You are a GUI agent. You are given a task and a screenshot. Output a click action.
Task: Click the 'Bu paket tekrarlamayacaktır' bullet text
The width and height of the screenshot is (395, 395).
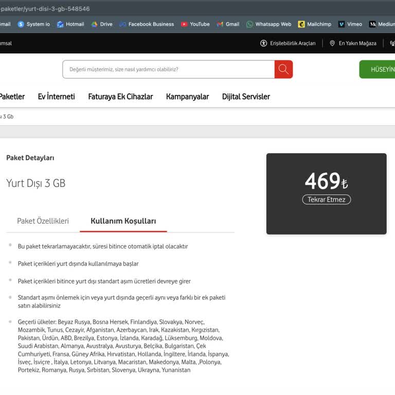[103, 246]
